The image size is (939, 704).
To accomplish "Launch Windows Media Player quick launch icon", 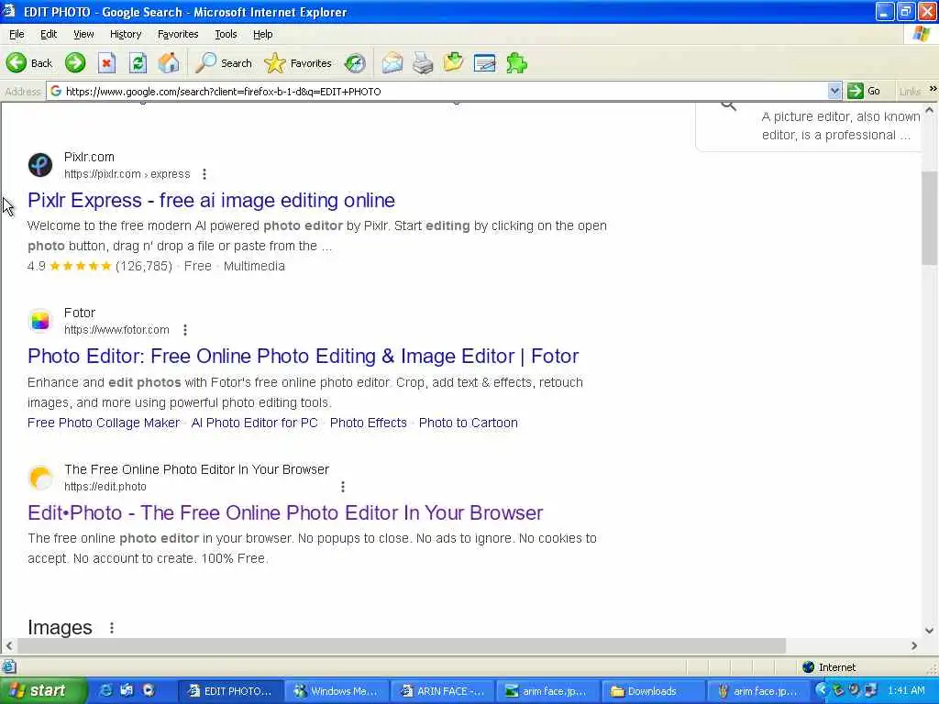I will click(148, 690).
